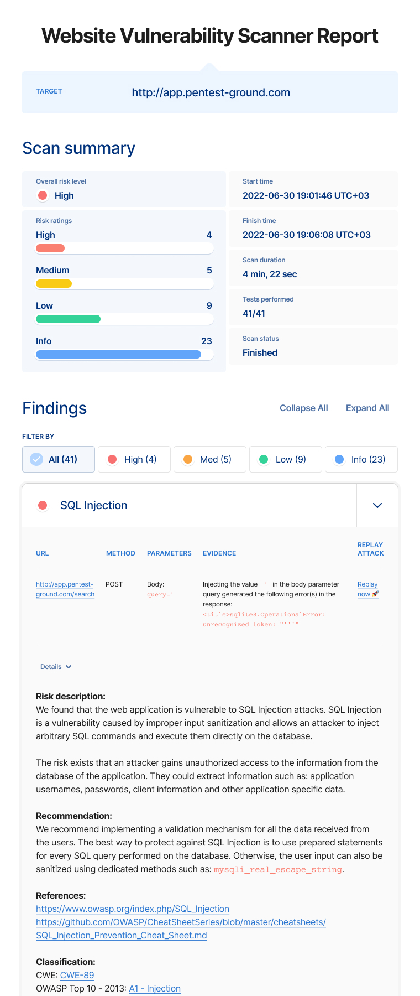Viewport: 420px width, 996px height.
Task: Open the CWE-89 classification link
Action: point(77,975)
